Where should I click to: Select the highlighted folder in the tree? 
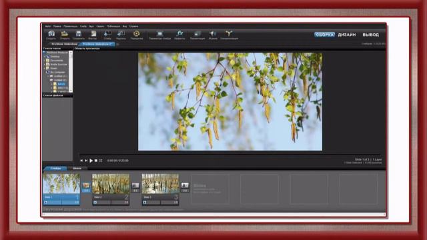[61, 85]
